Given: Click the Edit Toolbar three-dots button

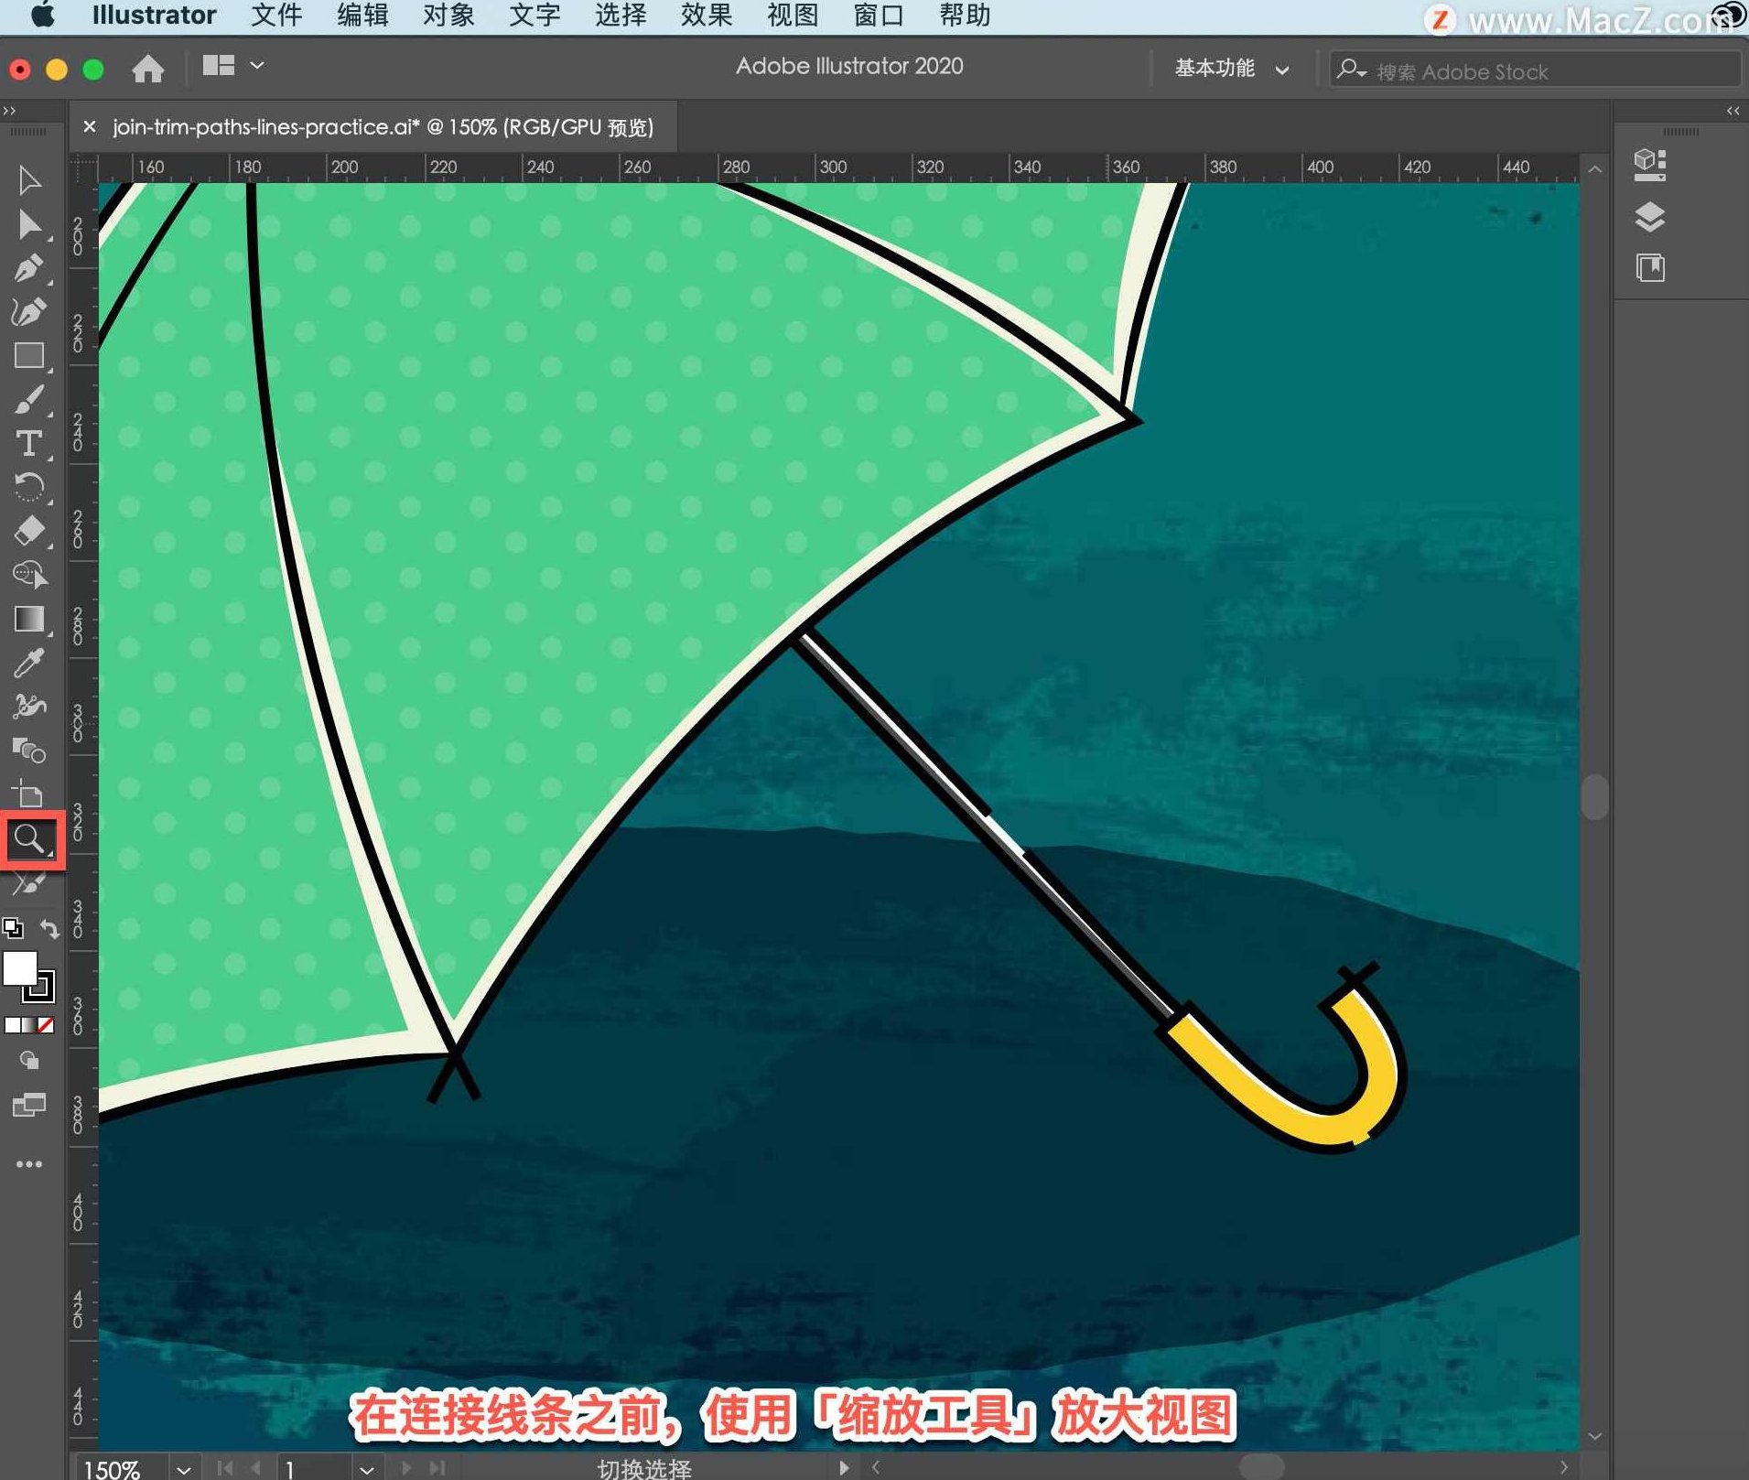Looking at the screenshot, I should (x=28, y=1164).
